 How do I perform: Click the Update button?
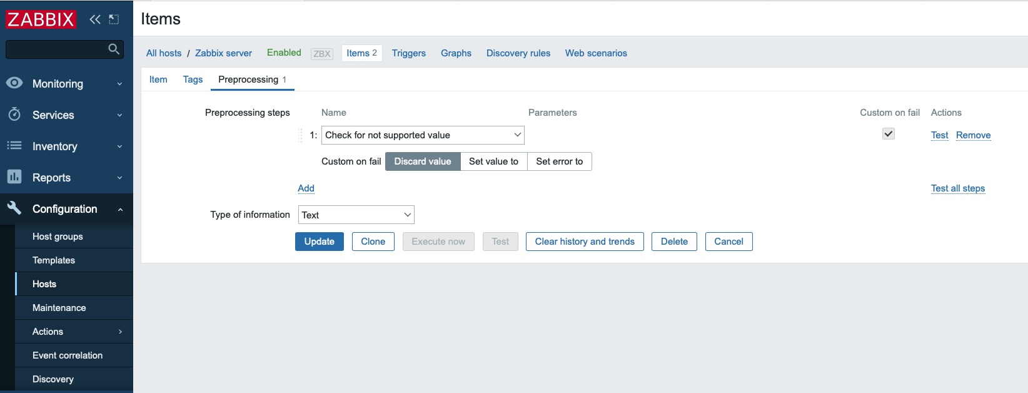tap(320, 242)
